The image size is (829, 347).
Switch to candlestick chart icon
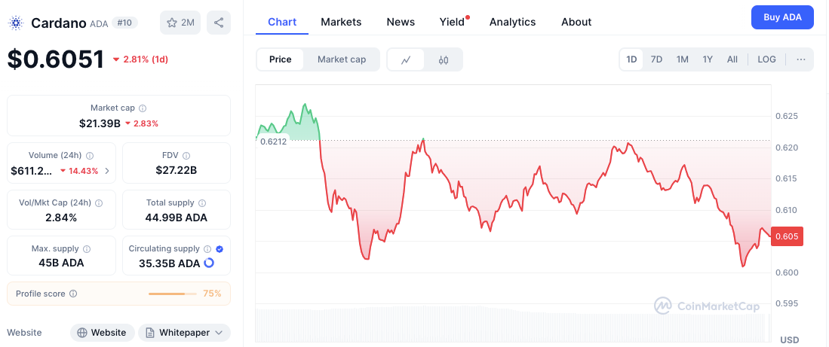click(x=444, y=59)
